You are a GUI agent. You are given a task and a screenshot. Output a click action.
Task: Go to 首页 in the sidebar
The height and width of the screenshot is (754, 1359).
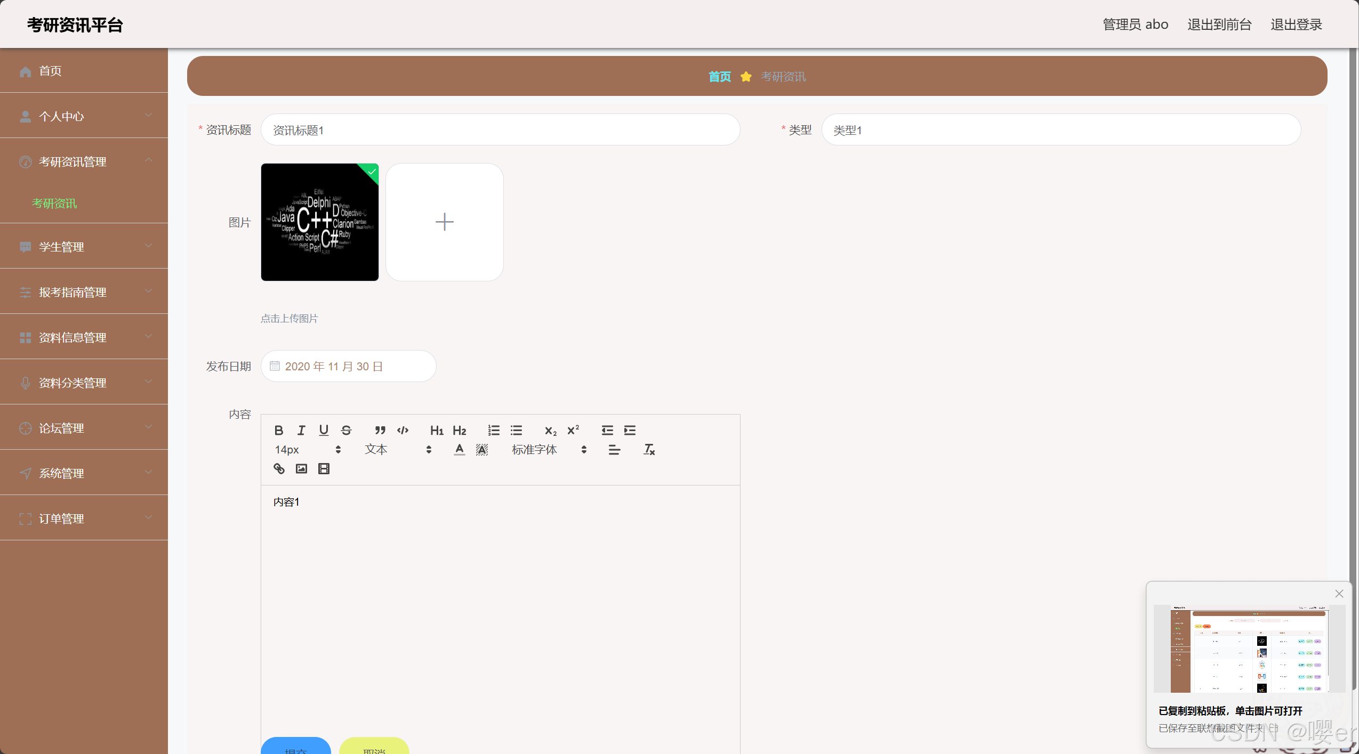click(x=50, y=71)
